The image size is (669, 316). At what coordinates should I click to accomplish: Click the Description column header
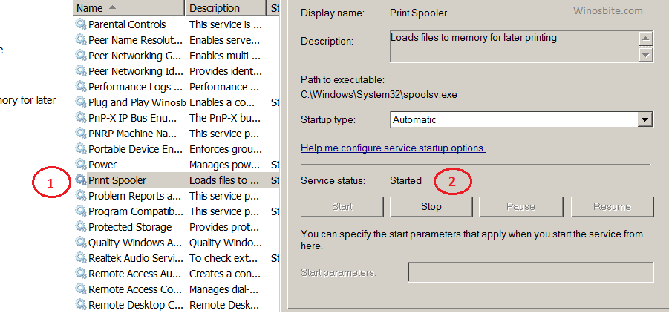(223, 8)
